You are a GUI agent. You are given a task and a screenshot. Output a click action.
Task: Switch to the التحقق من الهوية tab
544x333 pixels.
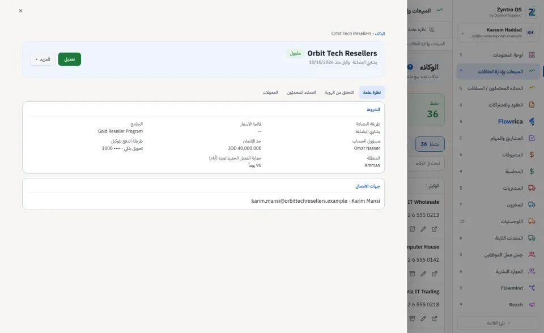[x=339, y=93]
